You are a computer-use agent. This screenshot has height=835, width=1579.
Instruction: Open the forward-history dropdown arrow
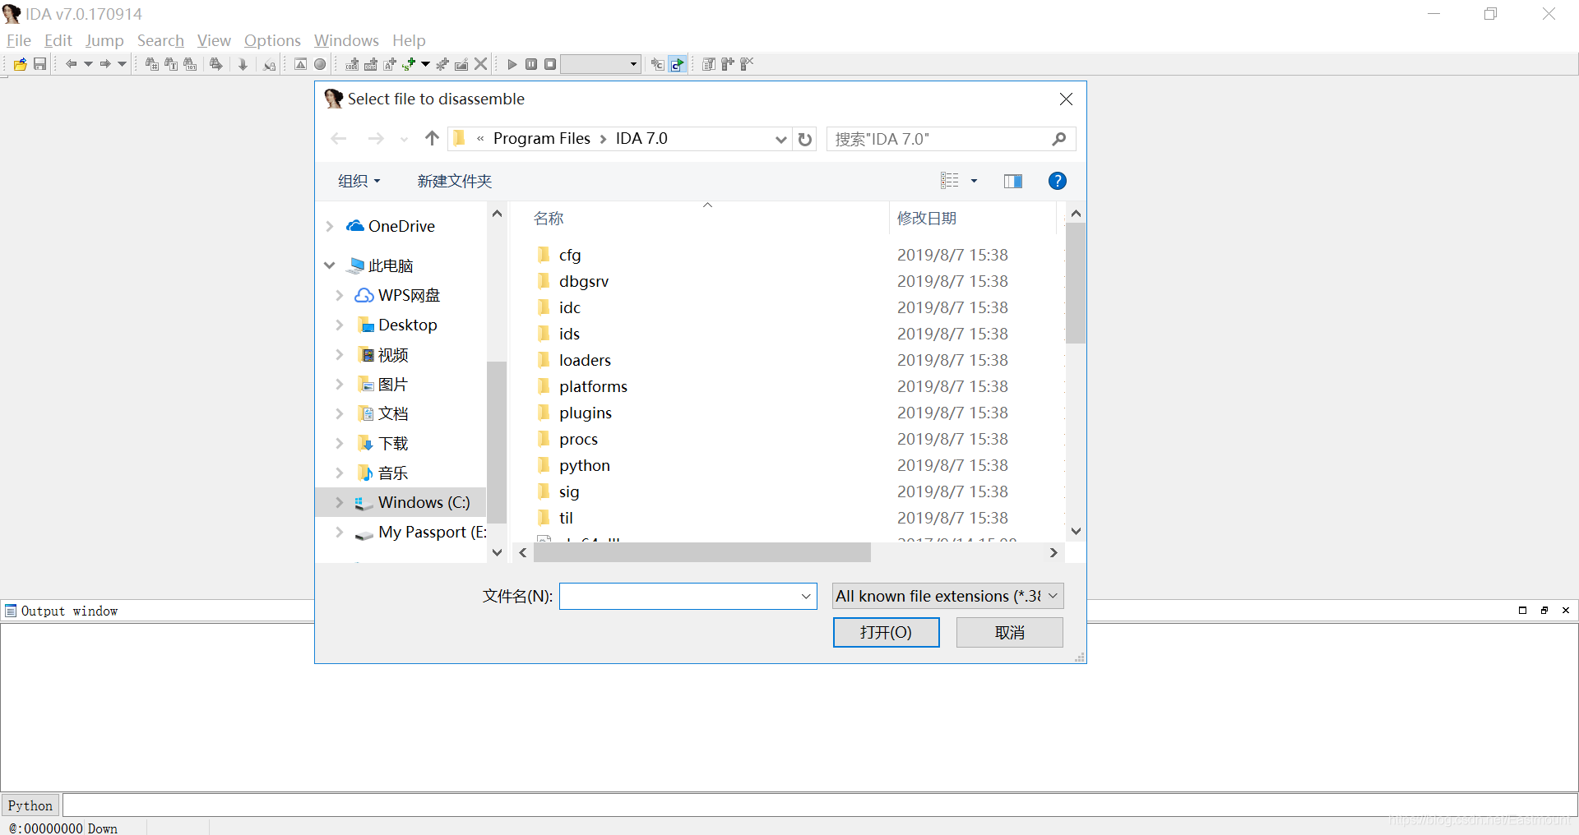click(122, 64)
